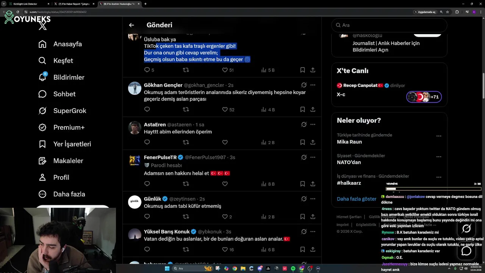Like FenerPulseTR's reply
Image resolution: width=485 pixels, height=273 pixels.
tap(225, 184)
